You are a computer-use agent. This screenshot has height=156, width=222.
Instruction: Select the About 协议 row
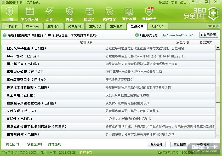(109, 56)
